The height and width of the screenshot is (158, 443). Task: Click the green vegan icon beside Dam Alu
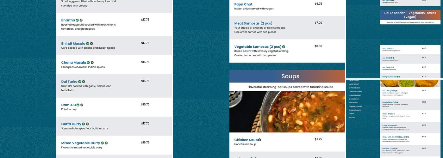click(78, 105)
